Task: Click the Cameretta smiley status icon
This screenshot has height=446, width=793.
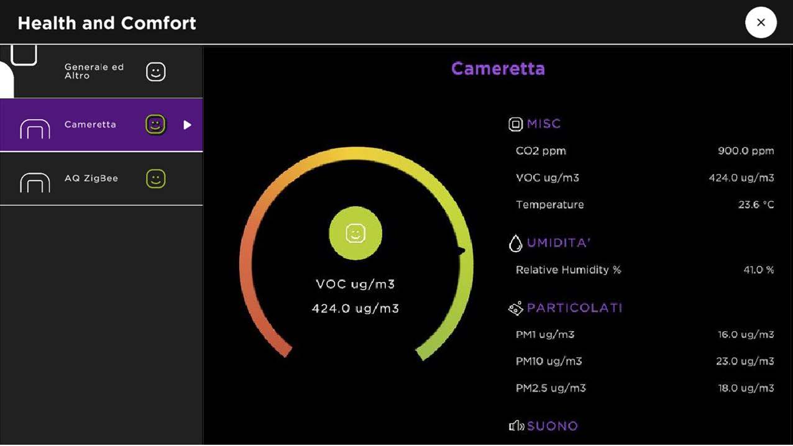Action: click(x=155, y=125)
